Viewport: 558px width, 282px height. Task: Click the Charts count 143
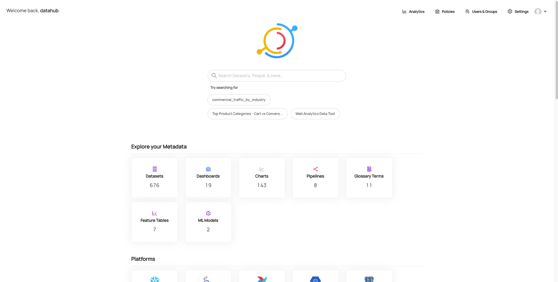pos(262,185)
